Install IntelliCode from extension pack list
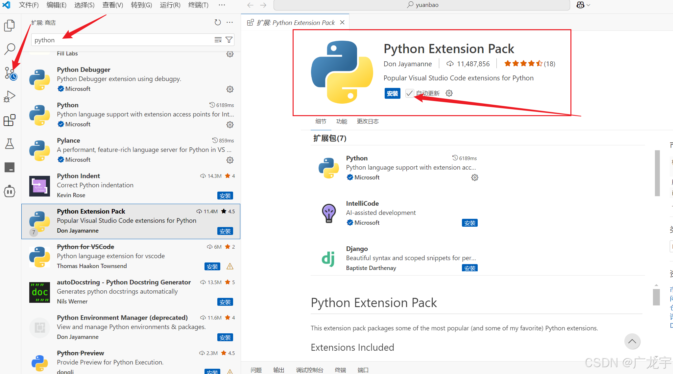 469,223
